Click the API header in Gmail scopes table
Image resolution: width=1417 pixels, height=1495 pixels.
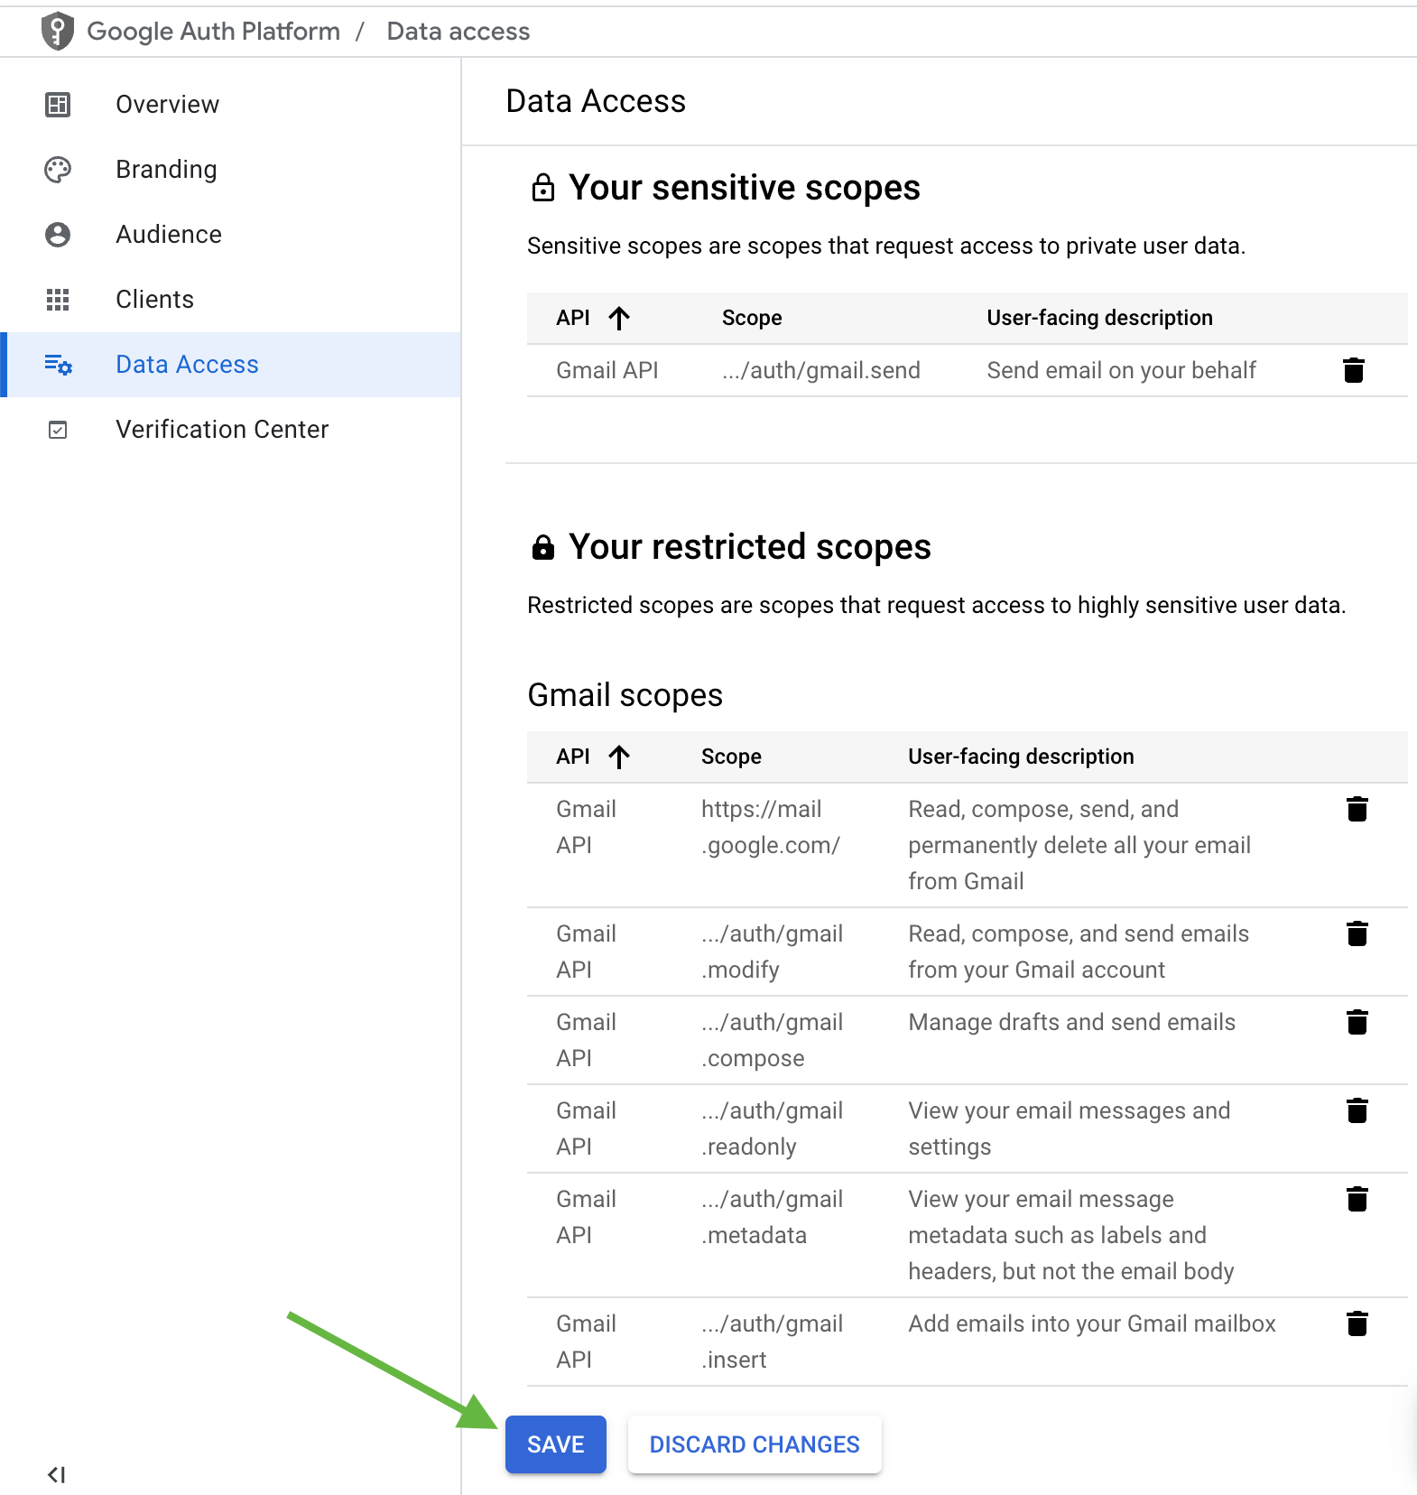[x=573, y=757]
